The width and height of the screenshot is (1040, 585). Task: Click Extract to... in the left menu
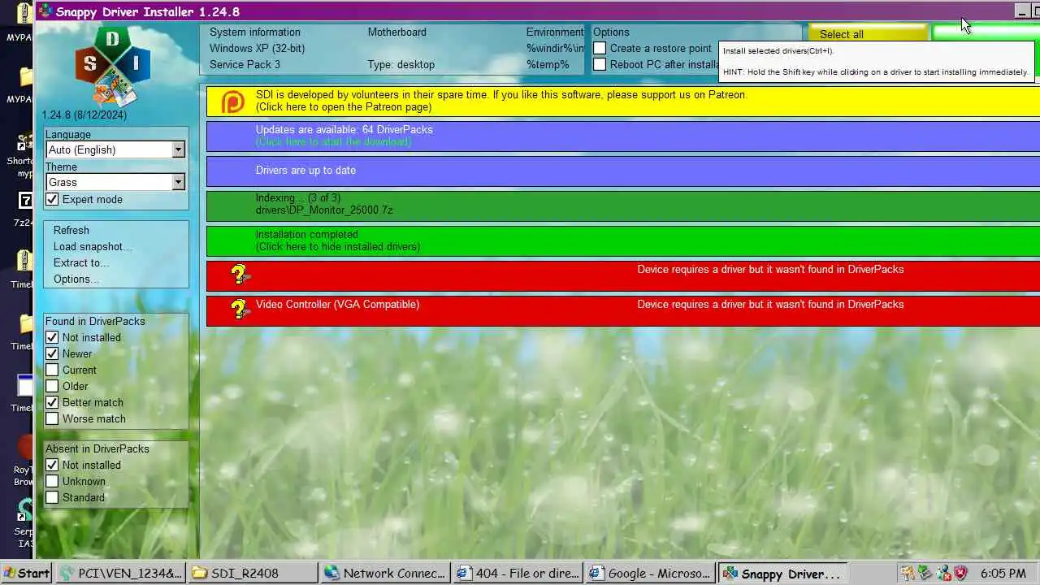pyautogui.click(x=81, y=262)
